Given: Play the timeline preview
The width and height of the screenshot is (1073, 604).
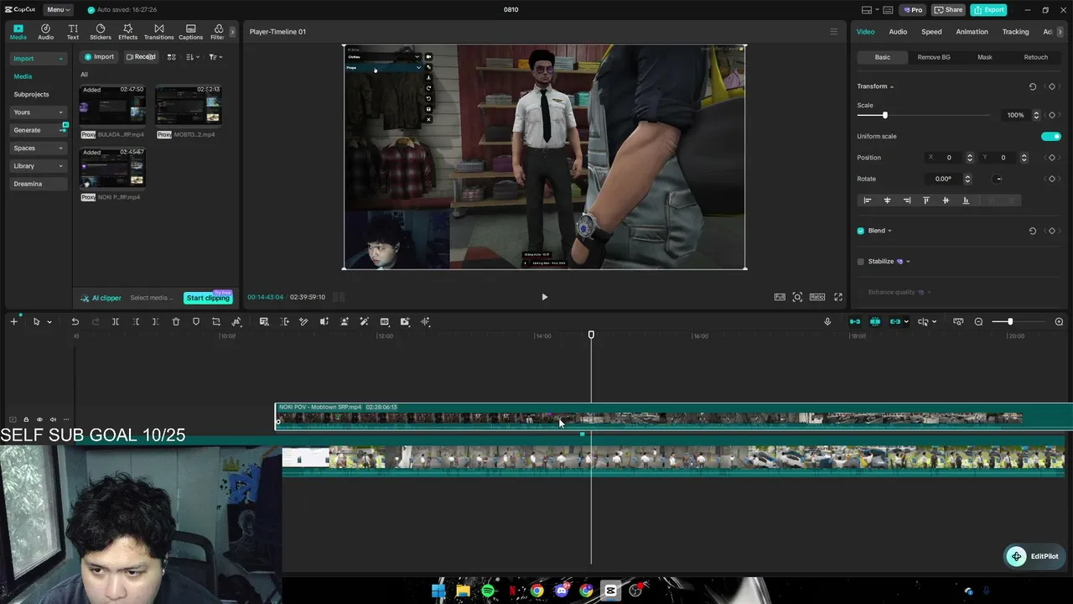Looking at the screenshot, I should click(544, 297).
